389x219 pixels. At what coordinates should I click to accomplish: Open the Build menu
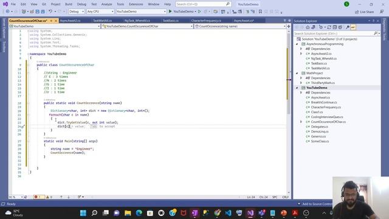click(69, 4)
